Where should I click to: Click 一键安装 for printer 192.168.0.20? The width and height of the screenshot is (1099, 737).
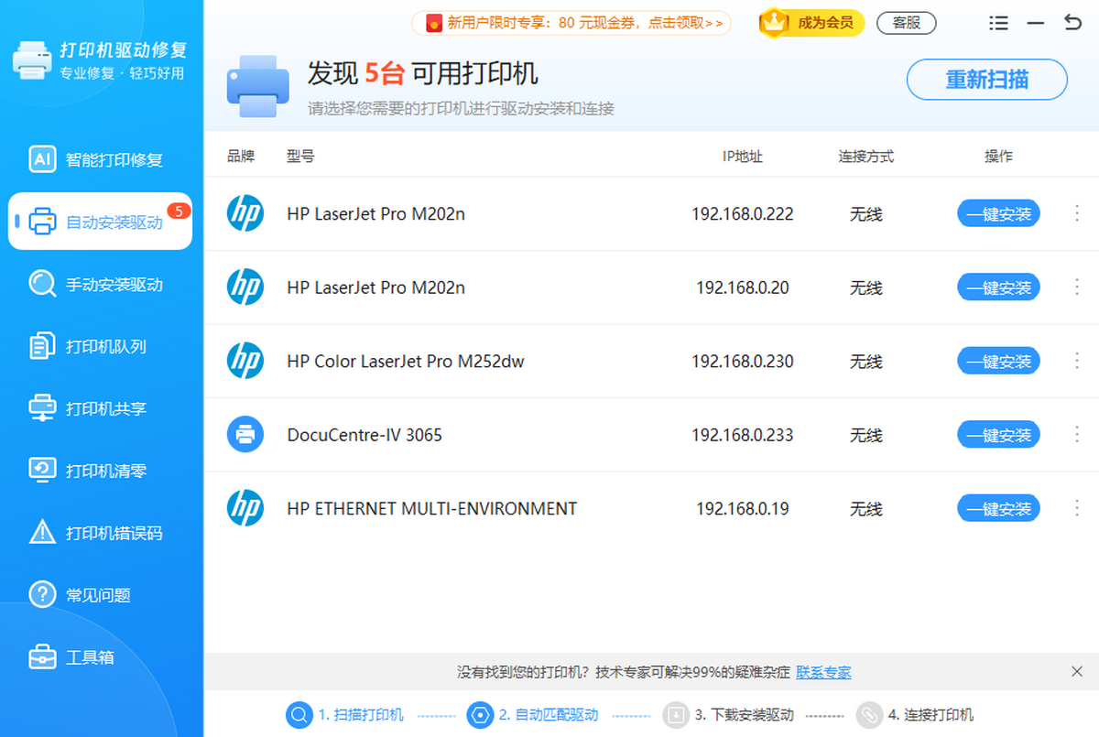click(x=999, y=287)
